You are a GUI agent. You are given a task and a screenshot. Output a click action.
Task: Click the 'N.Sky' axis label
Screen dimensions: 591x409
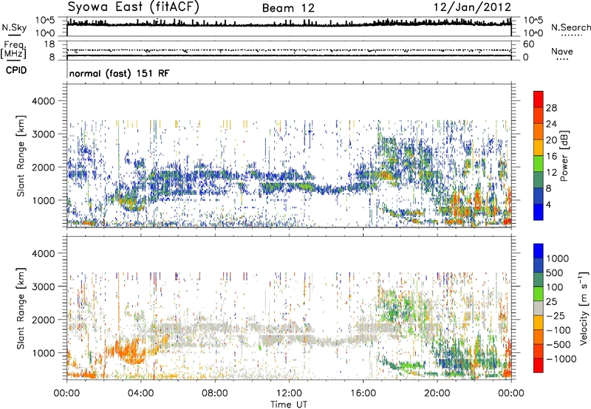pyautogui.click(x=14, y=27)
